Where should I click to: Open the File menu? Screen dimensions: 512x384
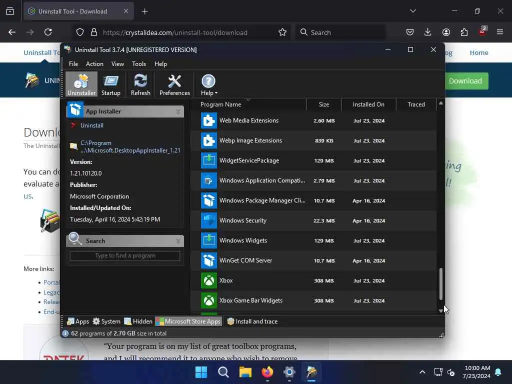click(x=73, y=64)
